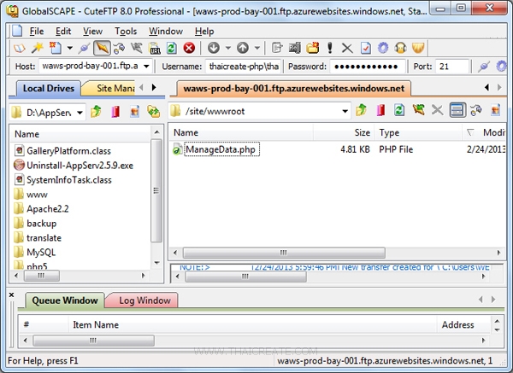Open the Window menu
This screenshot has height=373, width=513.
point(166,32)
